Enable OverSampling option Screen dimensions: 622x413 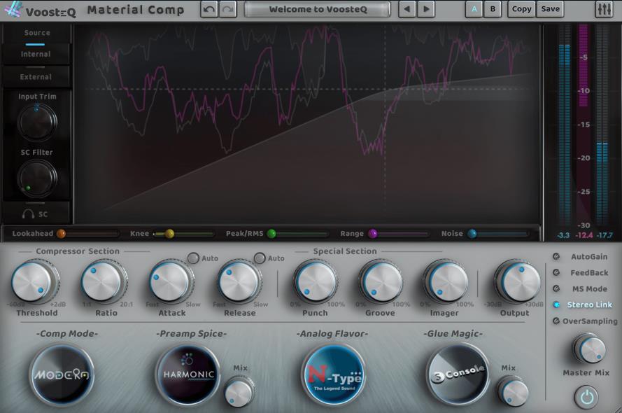coord(556,321)
